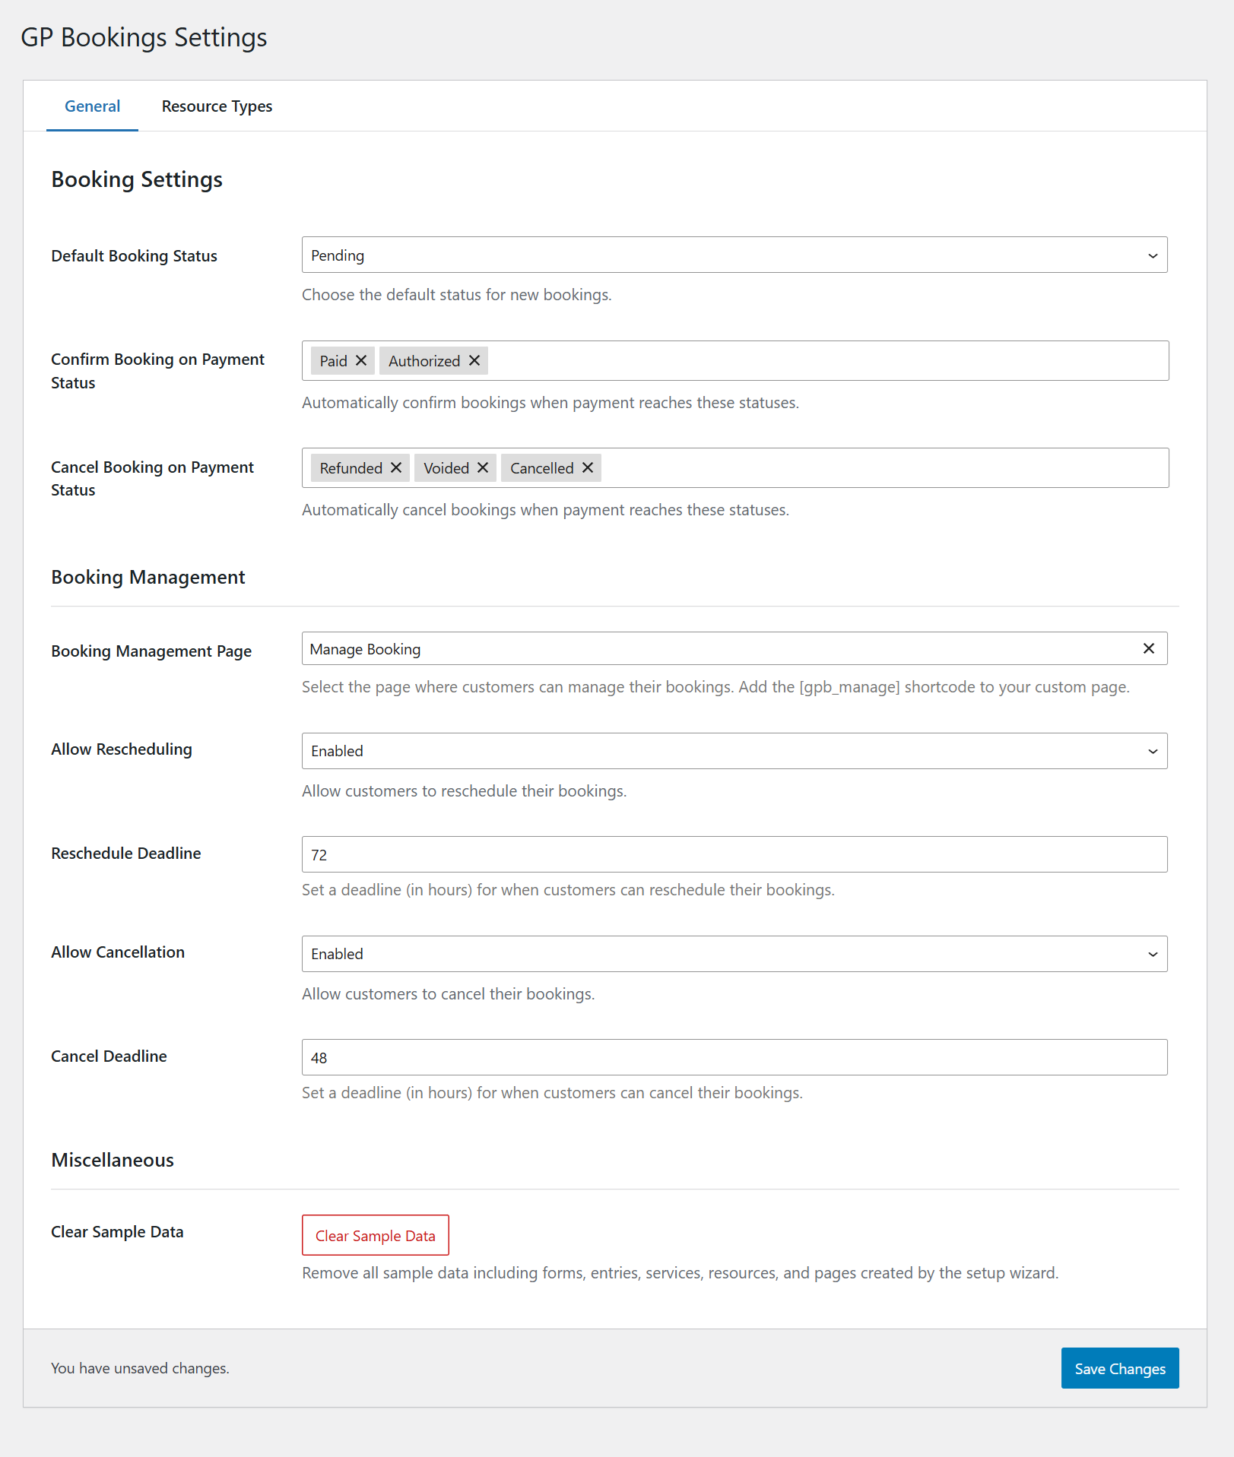
Task: Click the Clear Sample Data button
Action: click(x=376, y=1236)
